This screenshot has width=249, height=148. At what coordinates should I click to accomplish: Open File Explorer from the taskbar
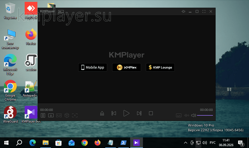click(46, 143)
